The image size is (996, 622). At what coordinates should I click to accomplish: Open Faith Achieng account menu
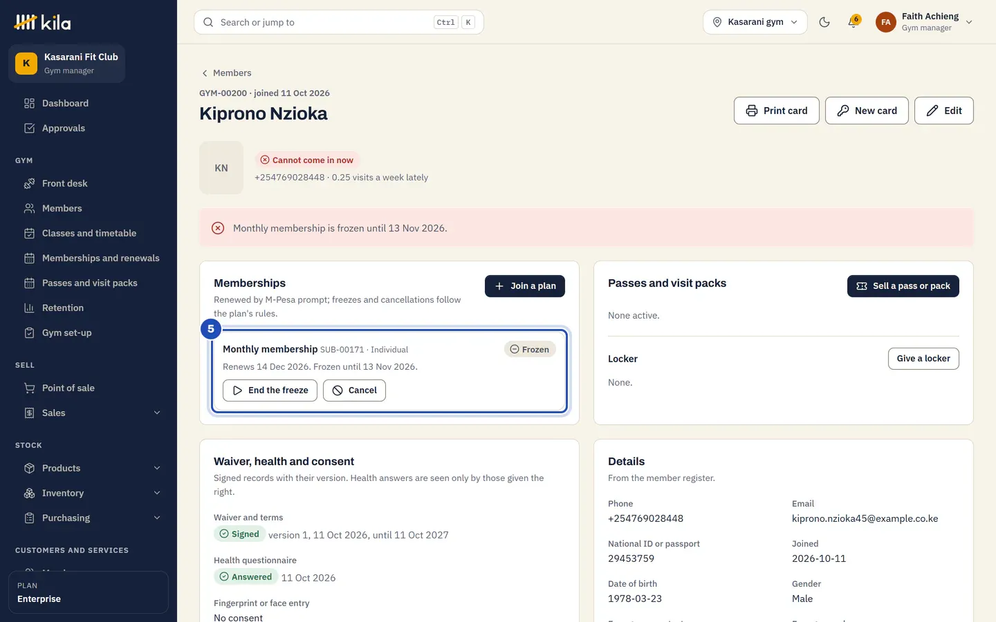tap(925, 22)
